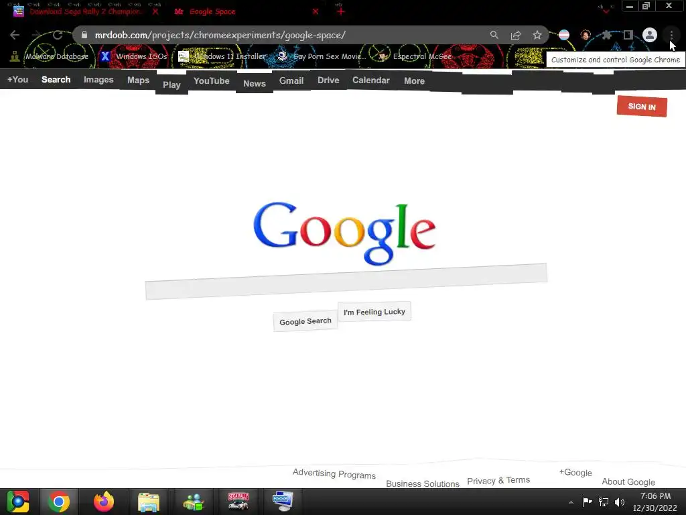
Task: Reload the page with the refresh icon
Action: pos(58,35)
